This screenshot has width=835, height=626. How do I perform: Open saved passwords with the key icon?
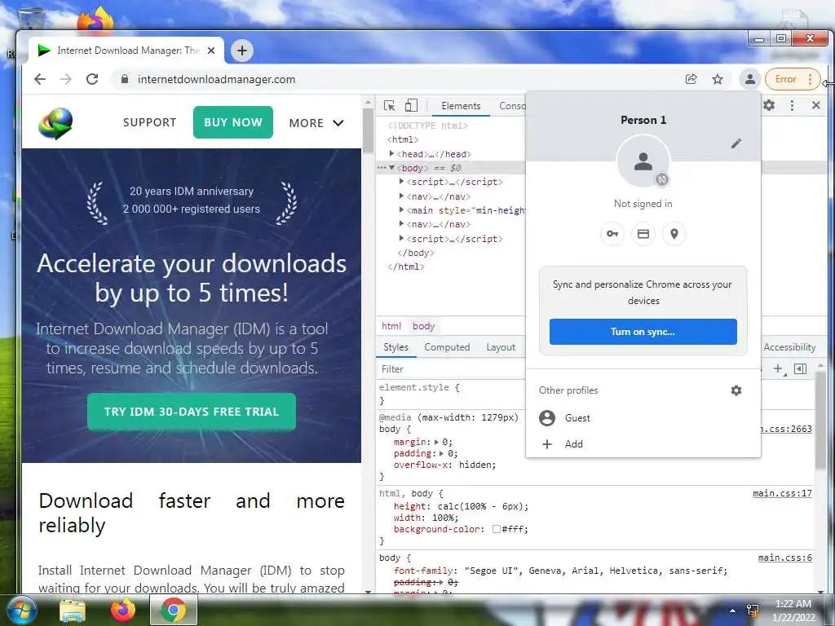pyautogui.click(x=612, y=234)
